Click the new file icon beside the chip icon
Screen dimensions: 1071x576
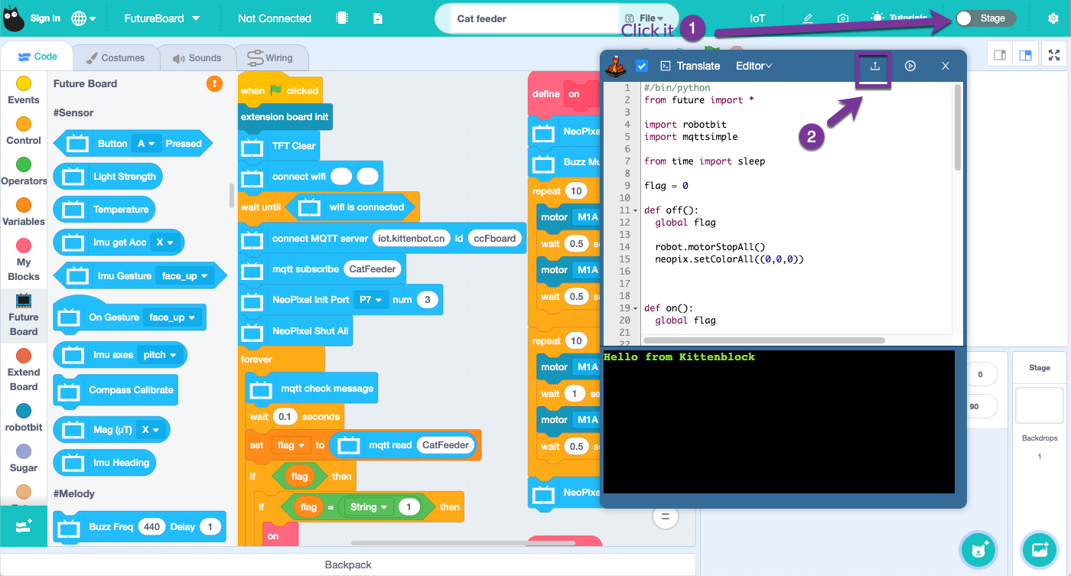pyautogui.click(x=378, y=18)
